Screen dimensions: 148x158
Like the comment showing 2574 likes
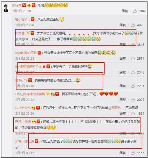pos(133,58)
